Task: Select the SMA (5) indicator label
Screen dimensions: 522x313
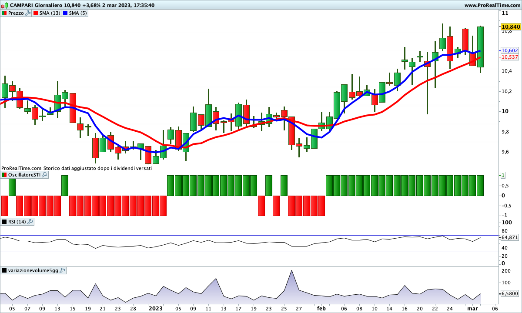Action: pyautogui.click(x=78, y=13)
